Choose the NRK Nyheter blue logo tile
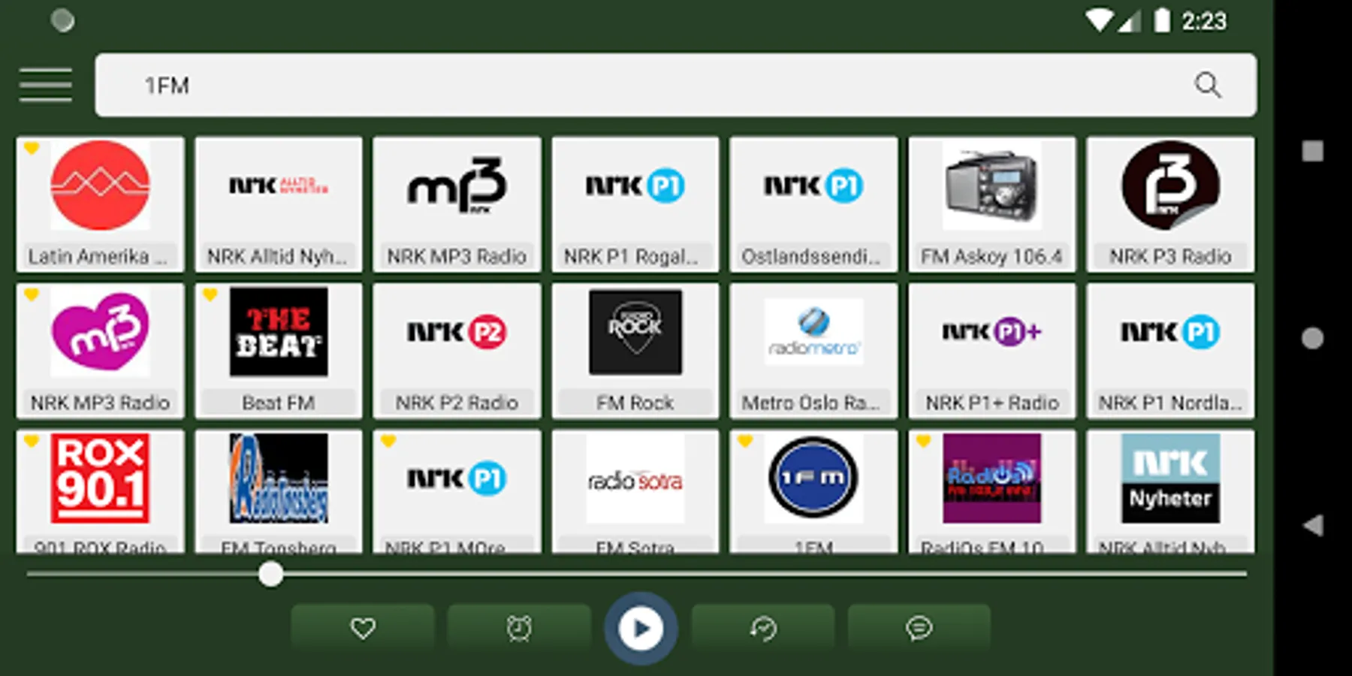Image resolution: width=1352 pixels, height=676 pixels. click(x=1170, y=491)
